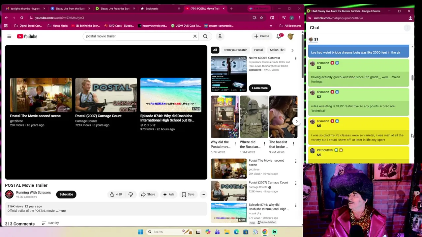Switch to the tonights thumbs browser tab
The image size is (422, 237).
25,9
